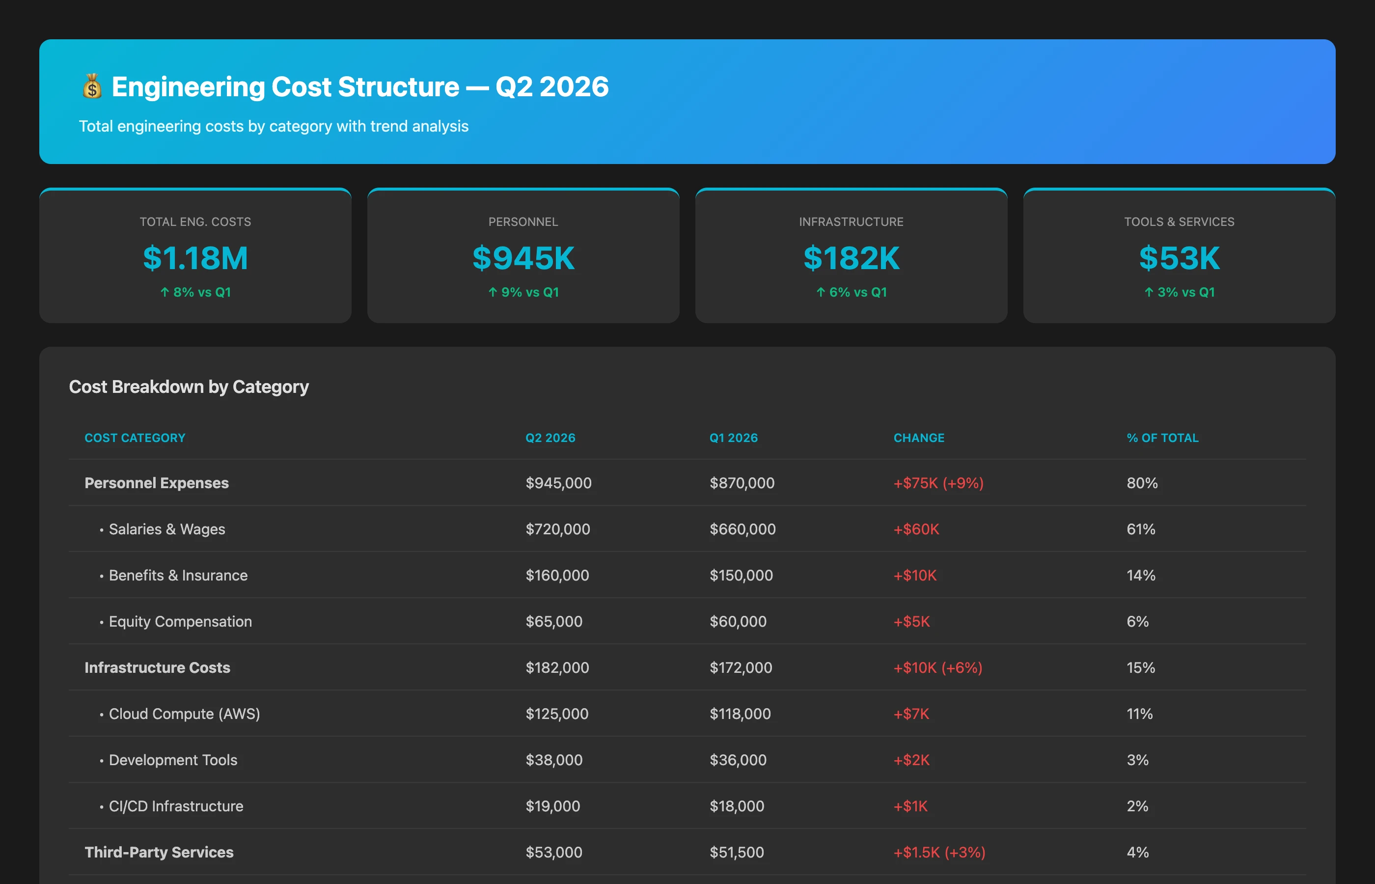This screenshot has width=1375, height=884.
Task: Click the +$10K (+6%) change value
Action: 938,667
